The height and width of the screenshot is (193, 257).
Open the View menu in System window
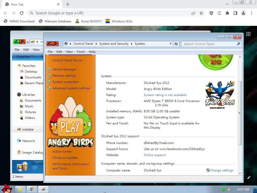(69, 52)
